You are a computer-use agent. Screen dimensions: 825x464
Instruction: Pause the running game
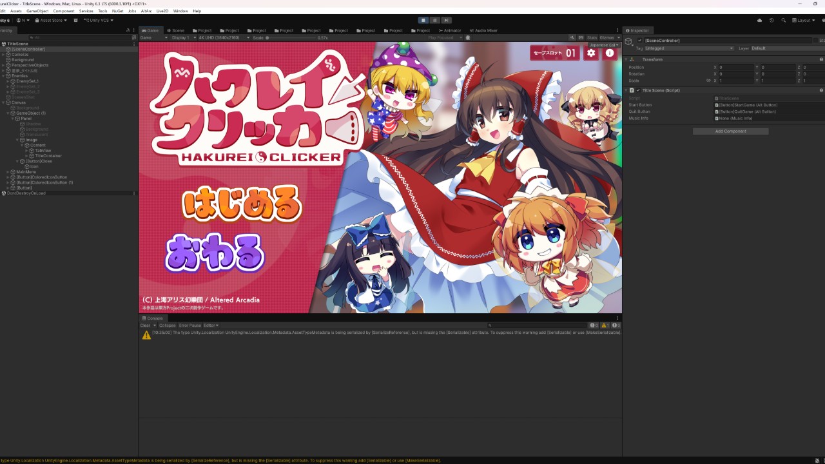pyautogui.click(x=435, y=20)
